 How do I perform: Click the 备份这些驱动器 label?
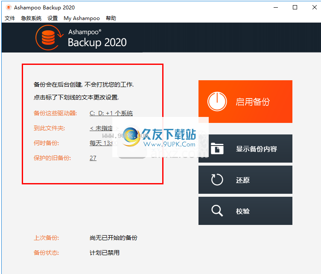55,113
